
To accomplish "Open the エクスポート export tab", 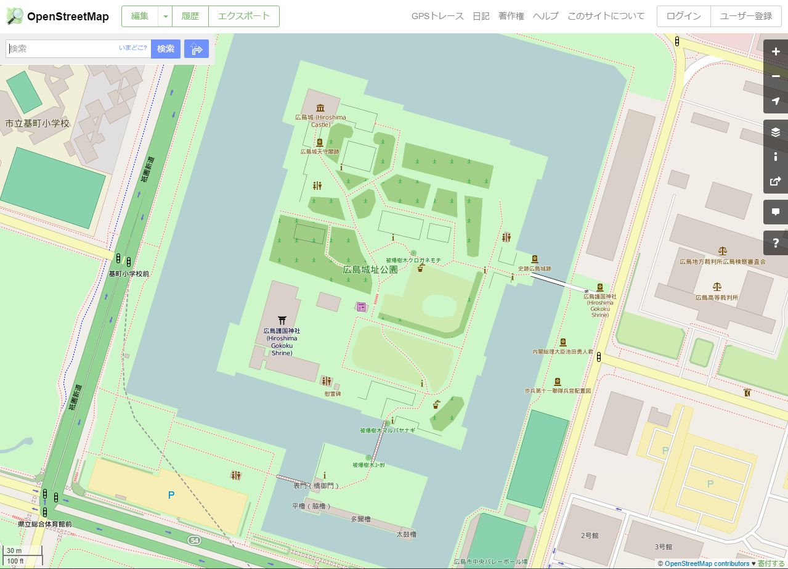I will [244, 17].
